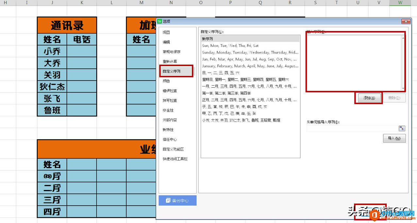Image resolution: width=417 pixels, height=223 pixels.
Task: Click the down arrow of the sequence input scrollbar
Action: [403, 88]
